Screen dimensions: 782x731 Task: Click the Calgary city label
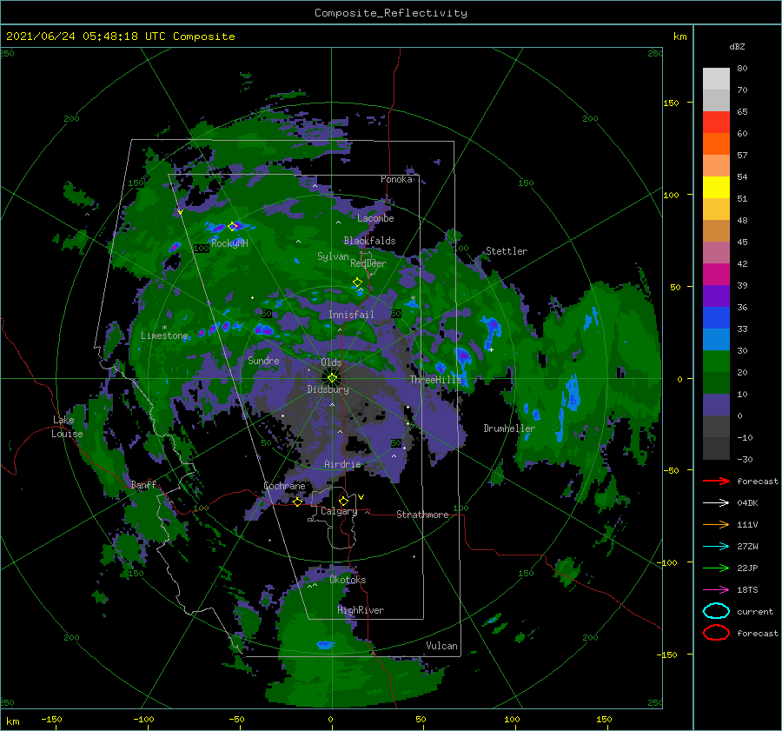(x=339, y=511)
